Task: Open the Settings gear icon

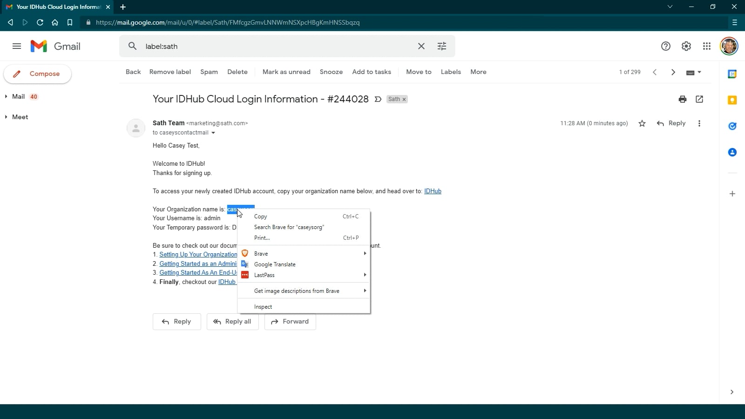Action: click(686, 46)
